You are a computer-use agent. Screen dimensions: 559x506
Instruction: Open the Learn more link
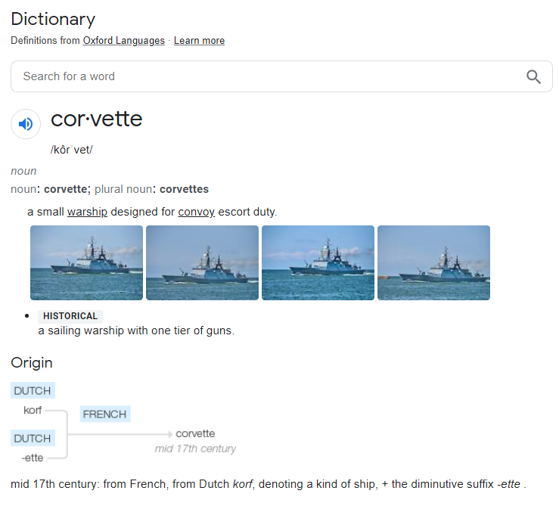tap(199, 41)
